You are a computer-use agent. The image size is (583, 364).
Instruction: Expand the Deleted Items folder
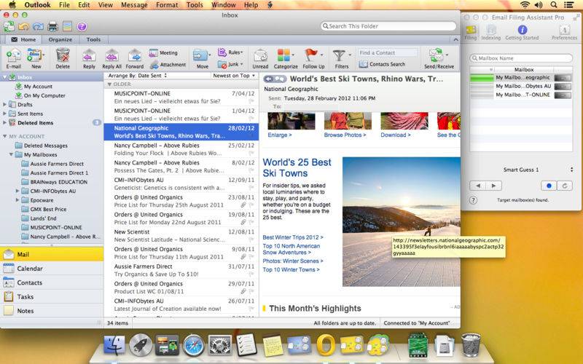point(4,122)
